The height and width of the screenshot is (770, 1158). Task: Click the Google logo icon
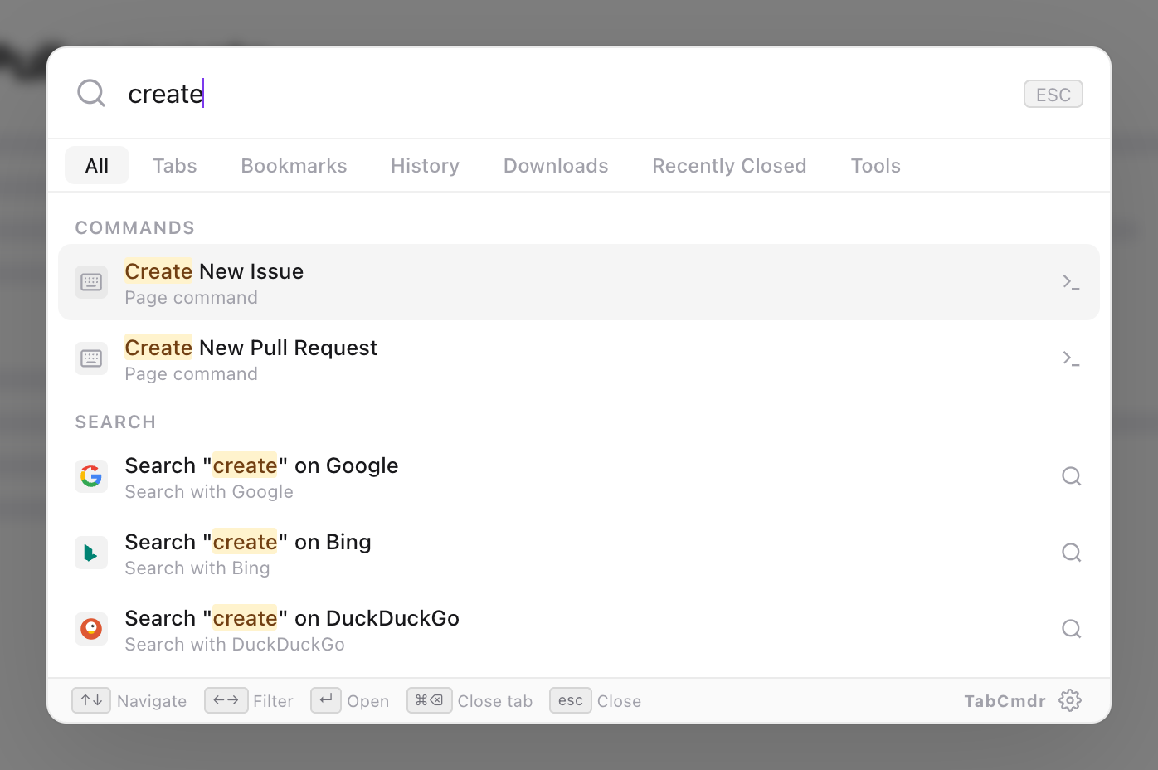pyautogui.click(x=91, y=476)
